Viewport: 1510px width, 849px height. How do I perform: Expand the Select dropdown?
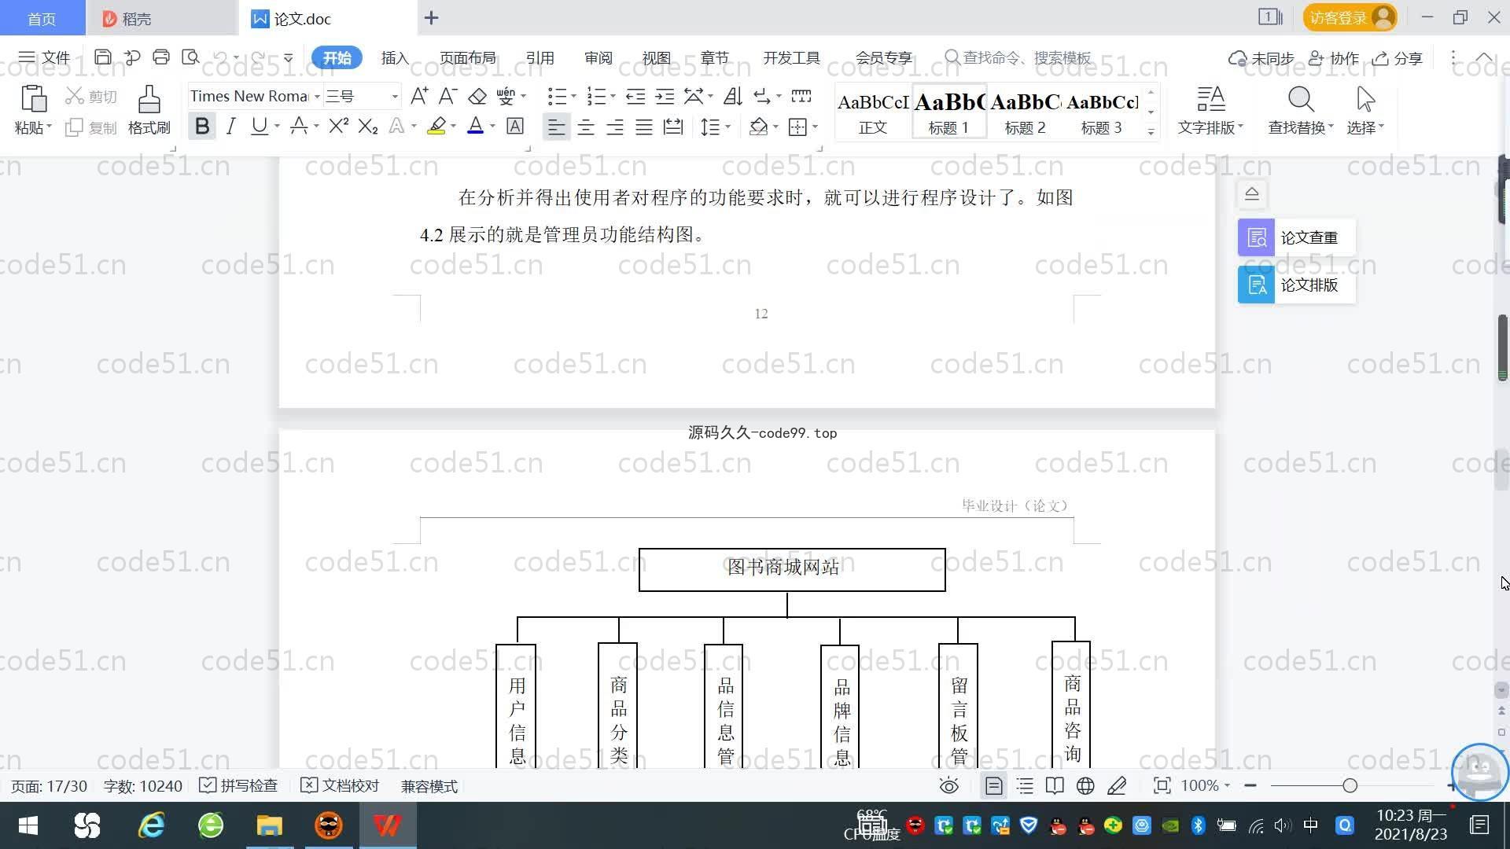pos(1365,127)
